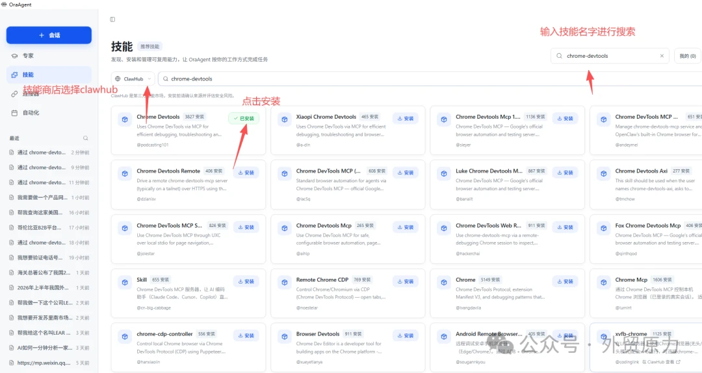
Task: Install the Skill by @cn-big-cabbage
Action: (x=246, y=282)
